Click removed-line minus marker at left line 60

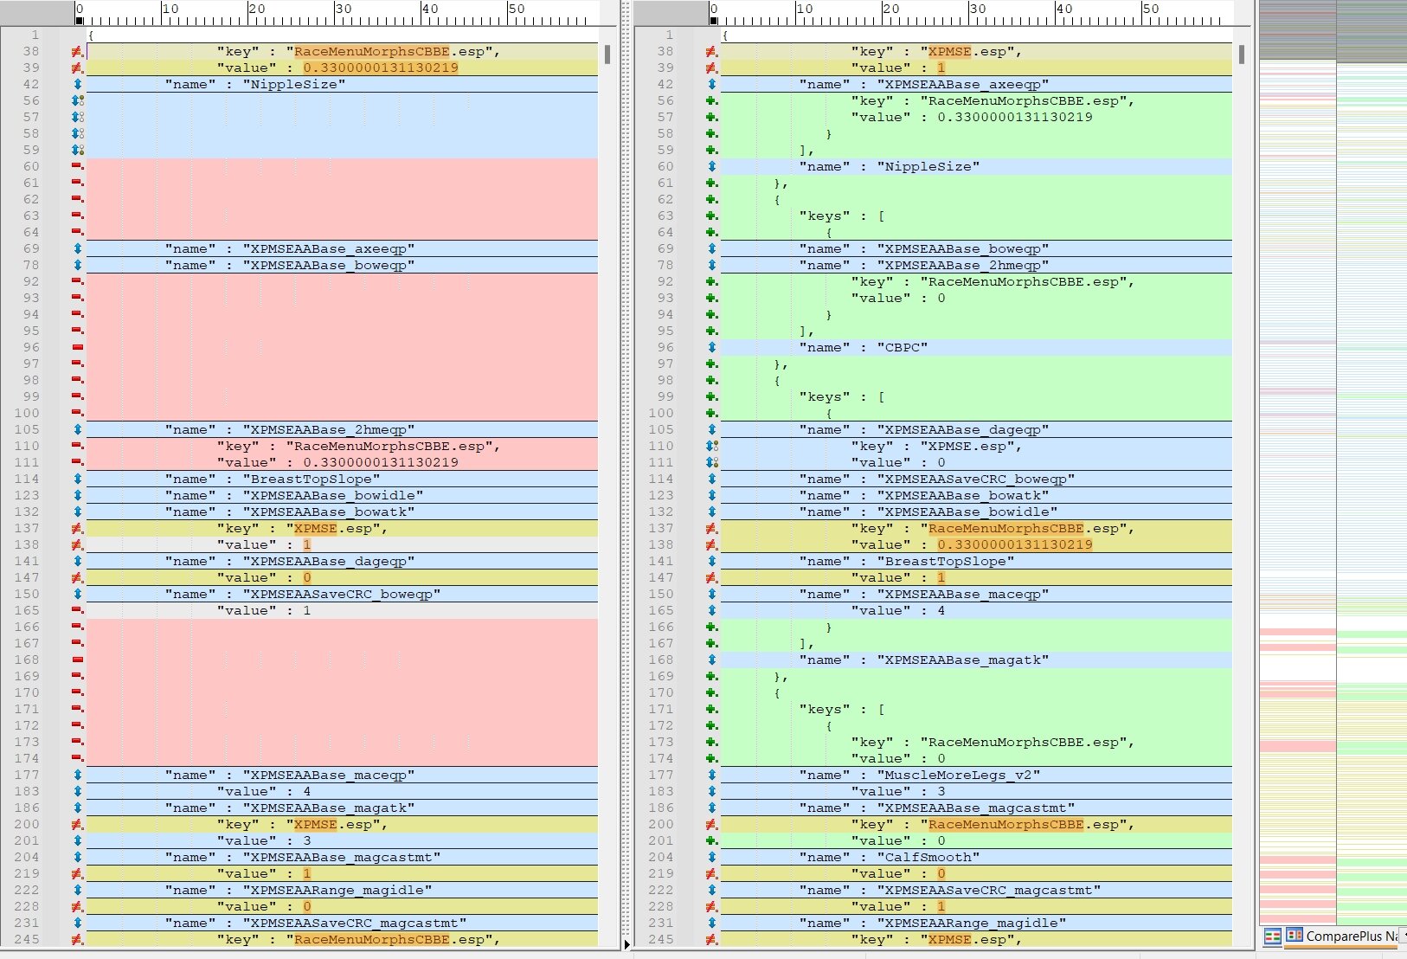77,167
